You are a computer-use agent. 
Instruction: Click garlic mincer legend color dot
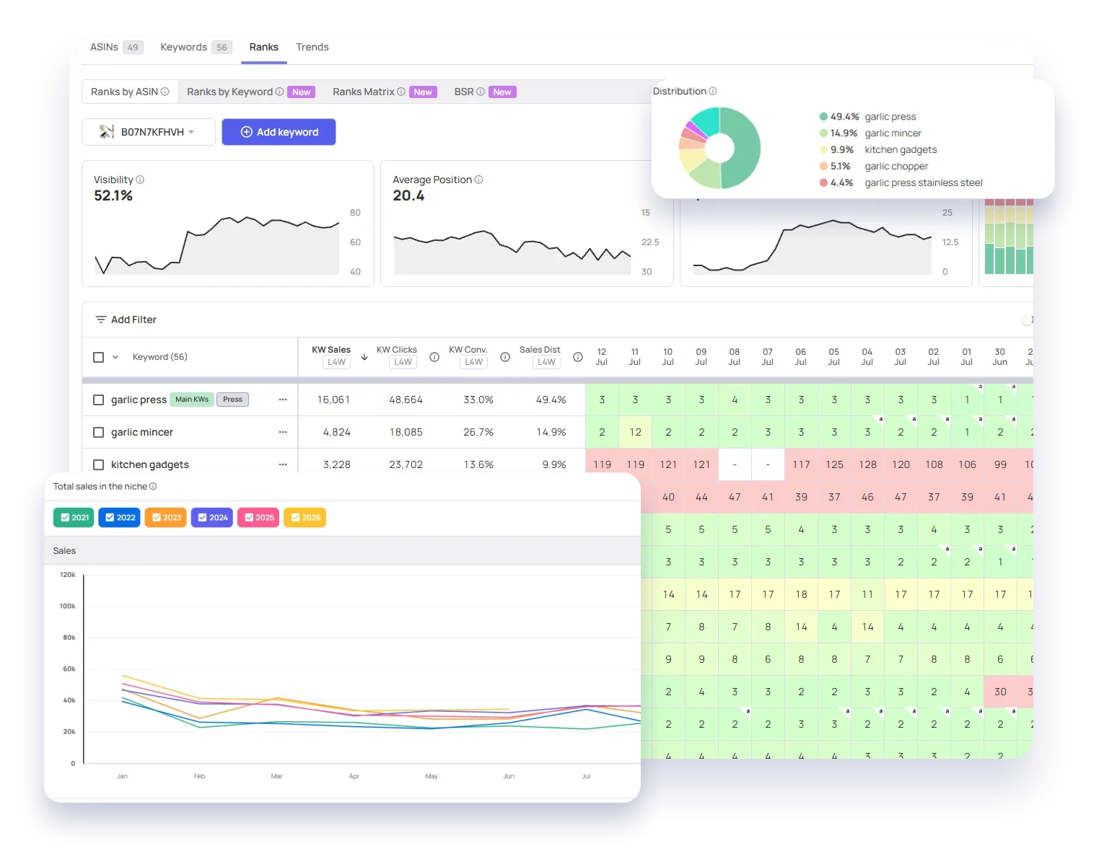(x=823, y=133)
